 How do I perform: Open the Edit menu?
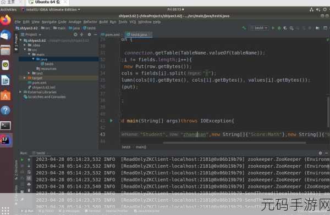(x=26, y=22)
